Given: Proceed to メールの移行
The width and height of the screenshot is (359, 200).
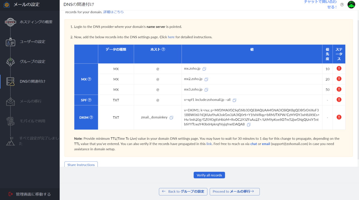Looking at the screenshot, I should [235, 192].
